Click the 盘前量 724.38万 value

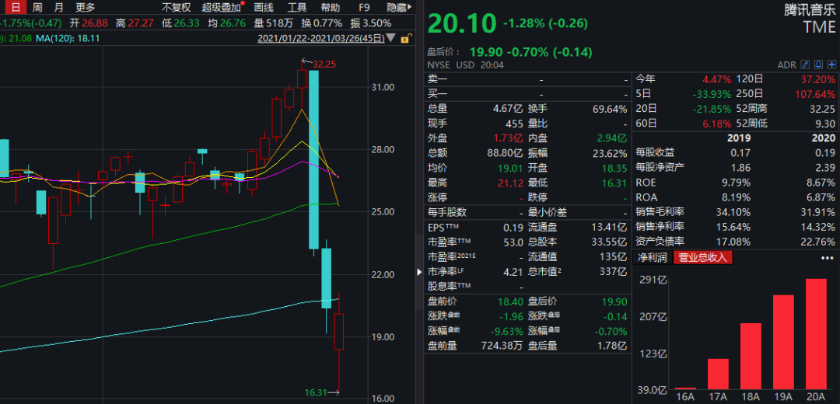click(502, 346)
